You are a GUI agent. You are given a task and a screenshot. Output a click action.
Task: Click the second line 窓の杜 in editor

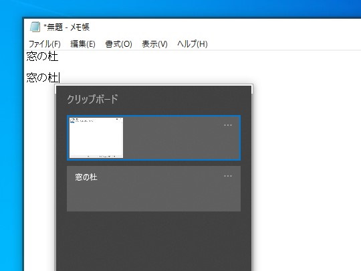click(42, 78)
